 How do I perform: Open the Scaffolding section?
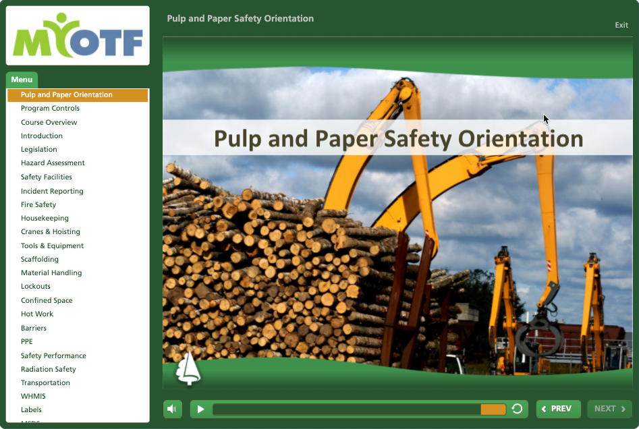click(40, 259)
